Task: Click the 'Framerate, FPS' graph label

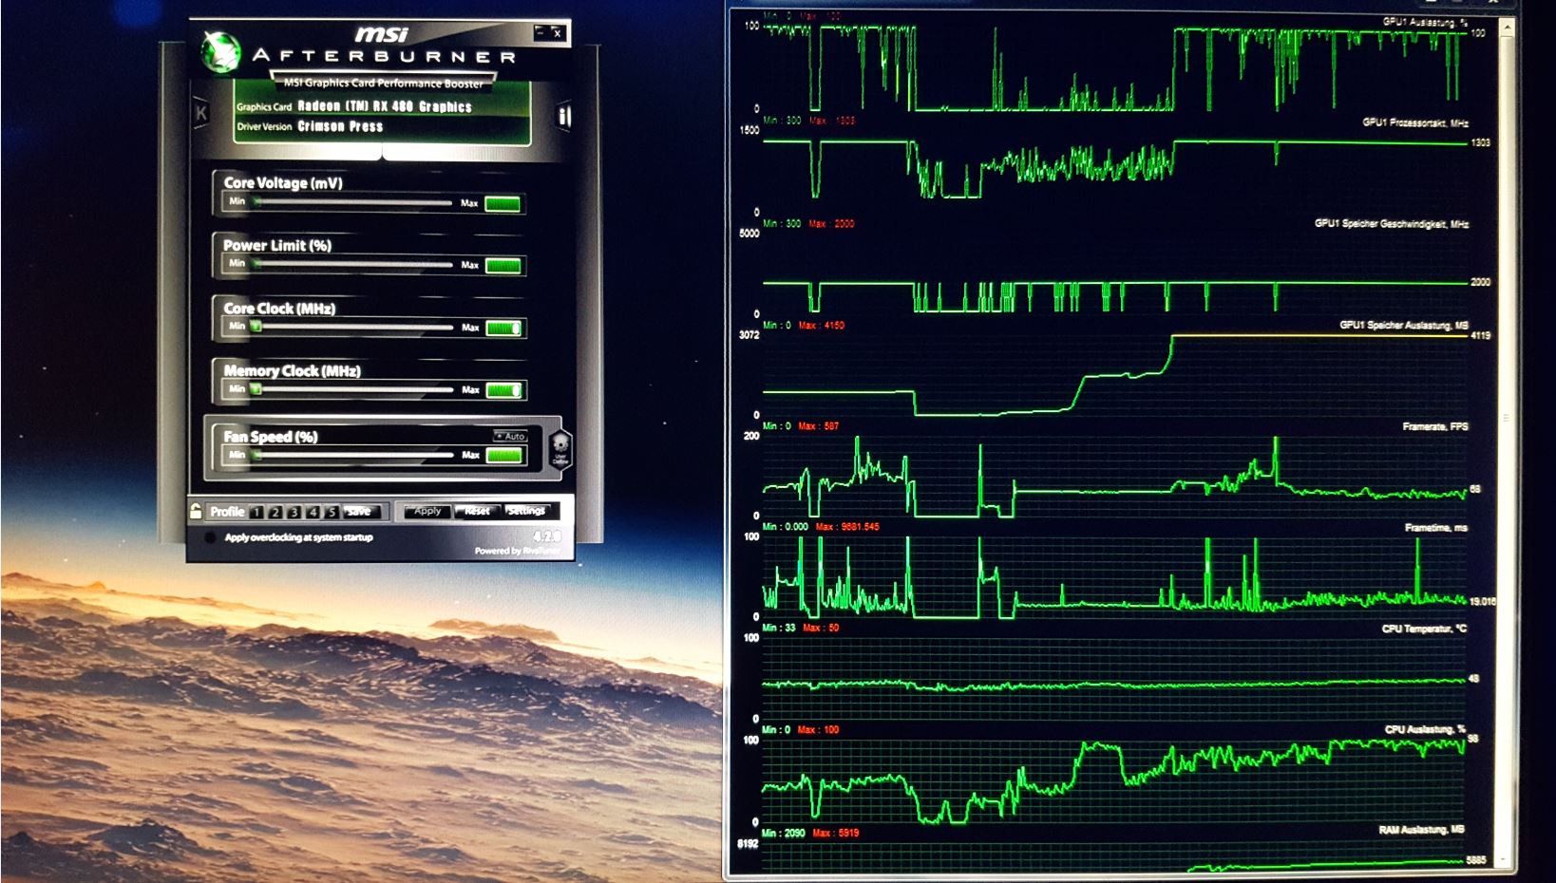Action: [1435, 426]
